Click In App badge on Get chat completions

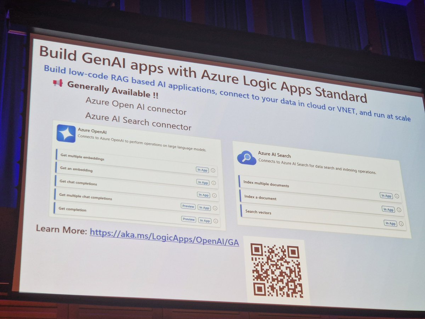click(204, 195)
